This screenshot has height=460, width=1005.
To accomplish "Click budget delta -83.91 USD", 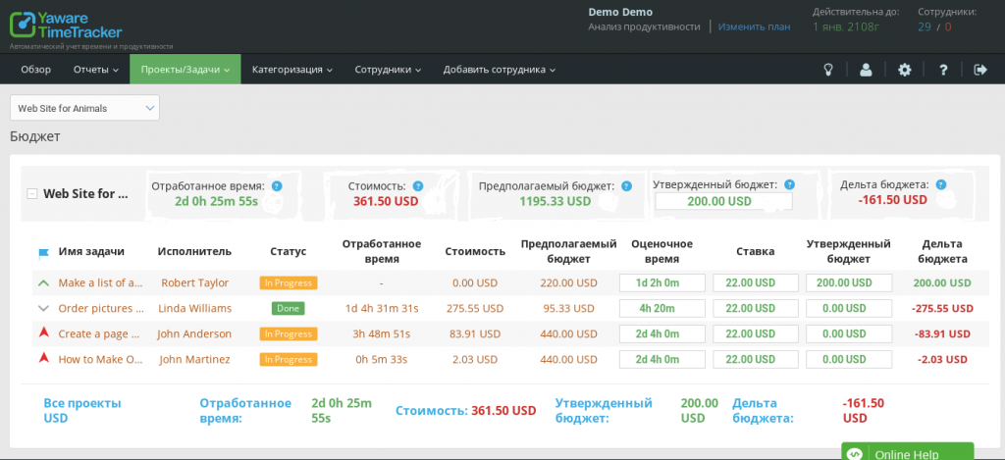I will [x=942, y=333].
